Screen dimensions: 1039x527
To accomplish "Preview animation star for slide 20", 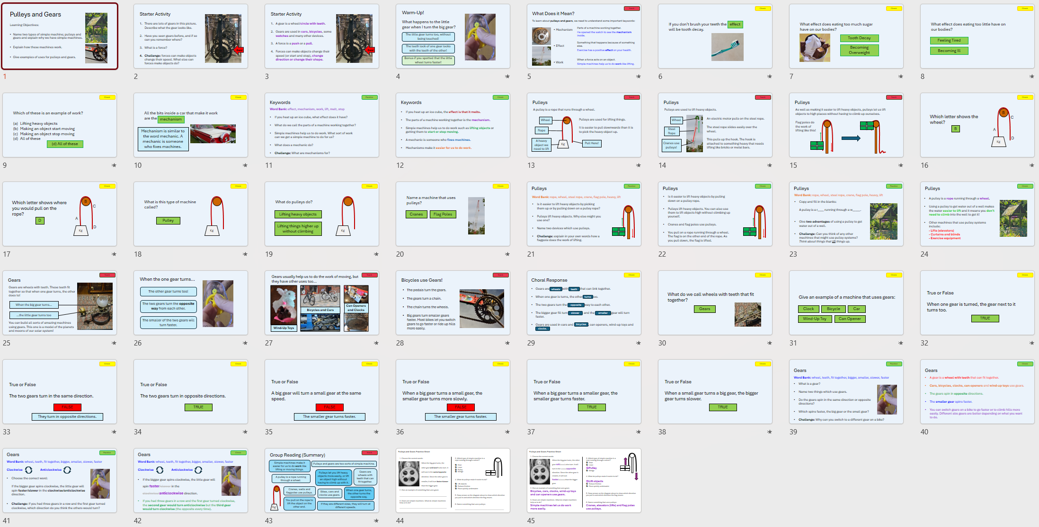I will [507, 254].
